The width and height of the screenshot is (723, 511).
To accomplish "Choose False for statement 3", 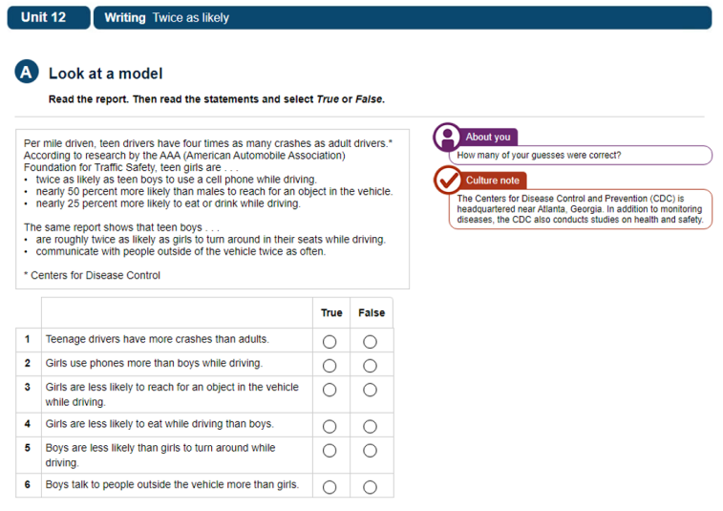I will click(370, 390).
